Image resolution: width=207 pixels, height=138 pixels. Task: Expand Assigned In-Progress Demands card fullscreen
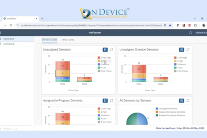coord(112,100)
